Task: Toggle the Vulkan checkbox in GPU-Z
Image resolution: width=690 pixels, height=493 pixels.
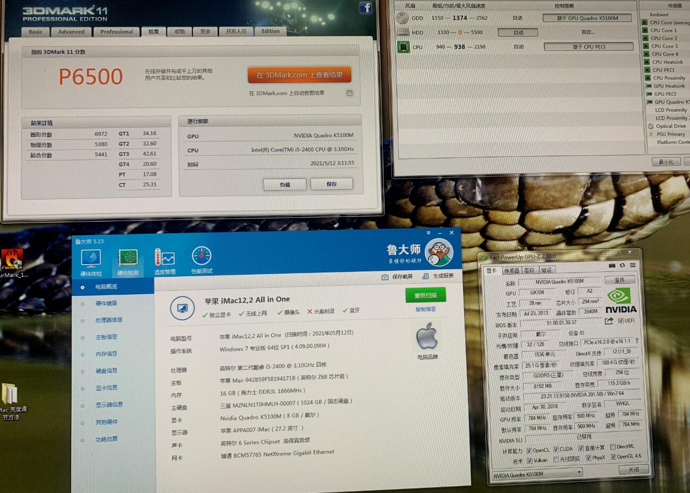Action: (x=529, y=461)
